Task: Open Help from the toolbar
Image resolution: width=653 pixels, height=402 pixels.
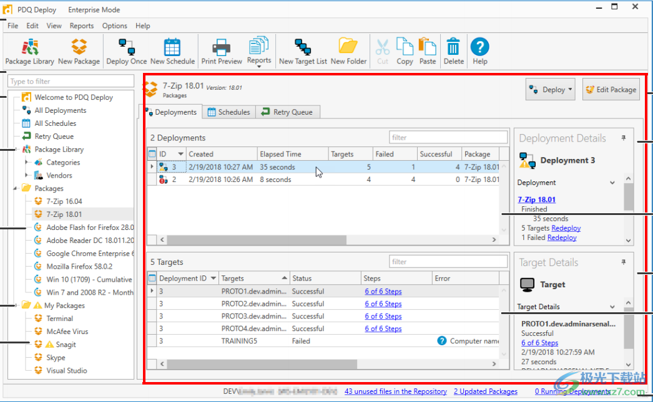Action: (x=479, y=52)
